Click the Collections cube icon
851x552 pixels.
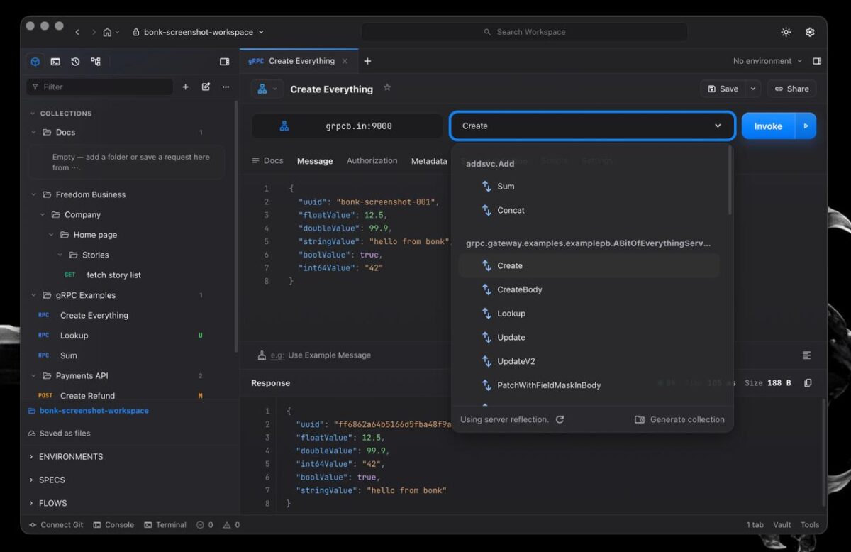(x=35, y=62)
